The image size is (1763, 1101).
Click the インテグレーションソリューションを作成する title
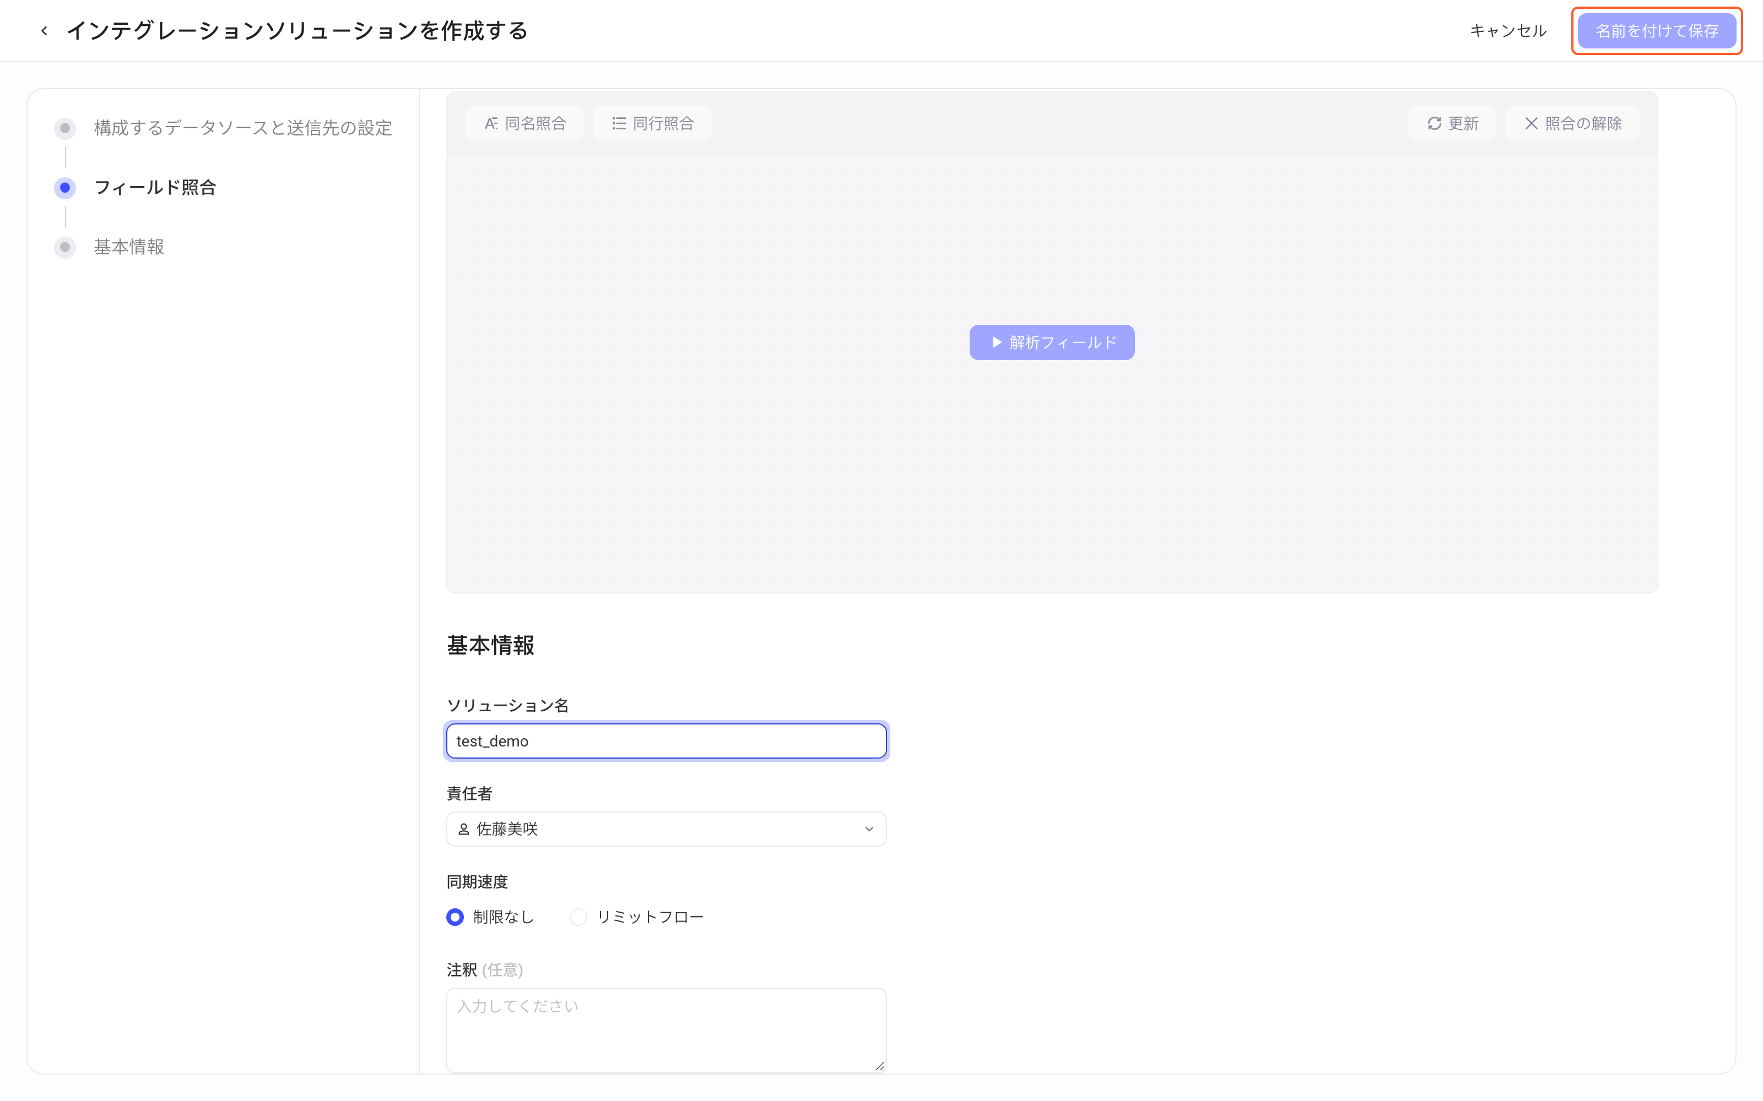pyautogui.click(x=298, y=31)
